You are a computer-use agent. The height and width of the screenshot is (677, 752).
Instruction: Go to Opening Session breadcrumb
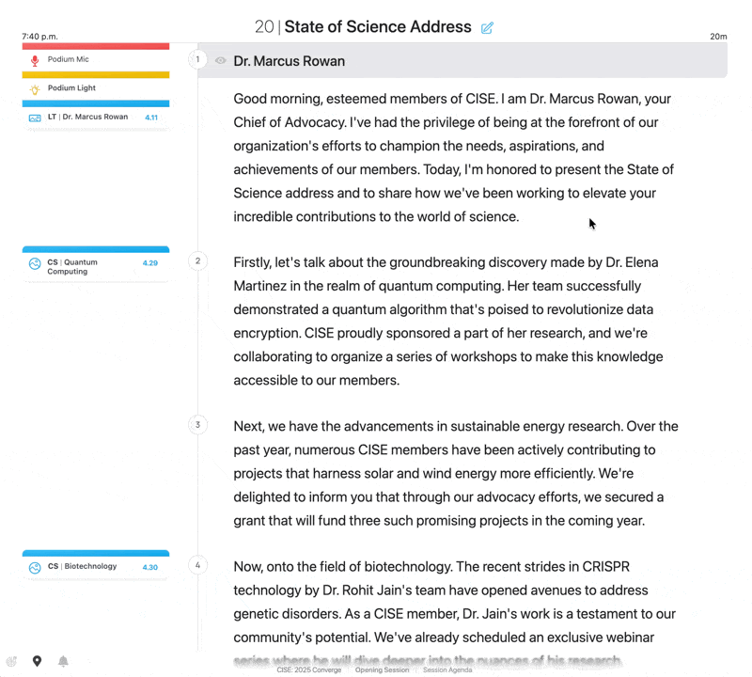click(x=382, y=670)
